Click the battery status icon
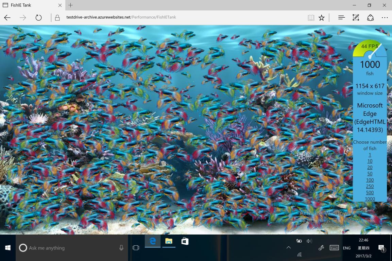The height and width of the screenshot is (261, 392). pyautogui.click(x=299, y=241)
